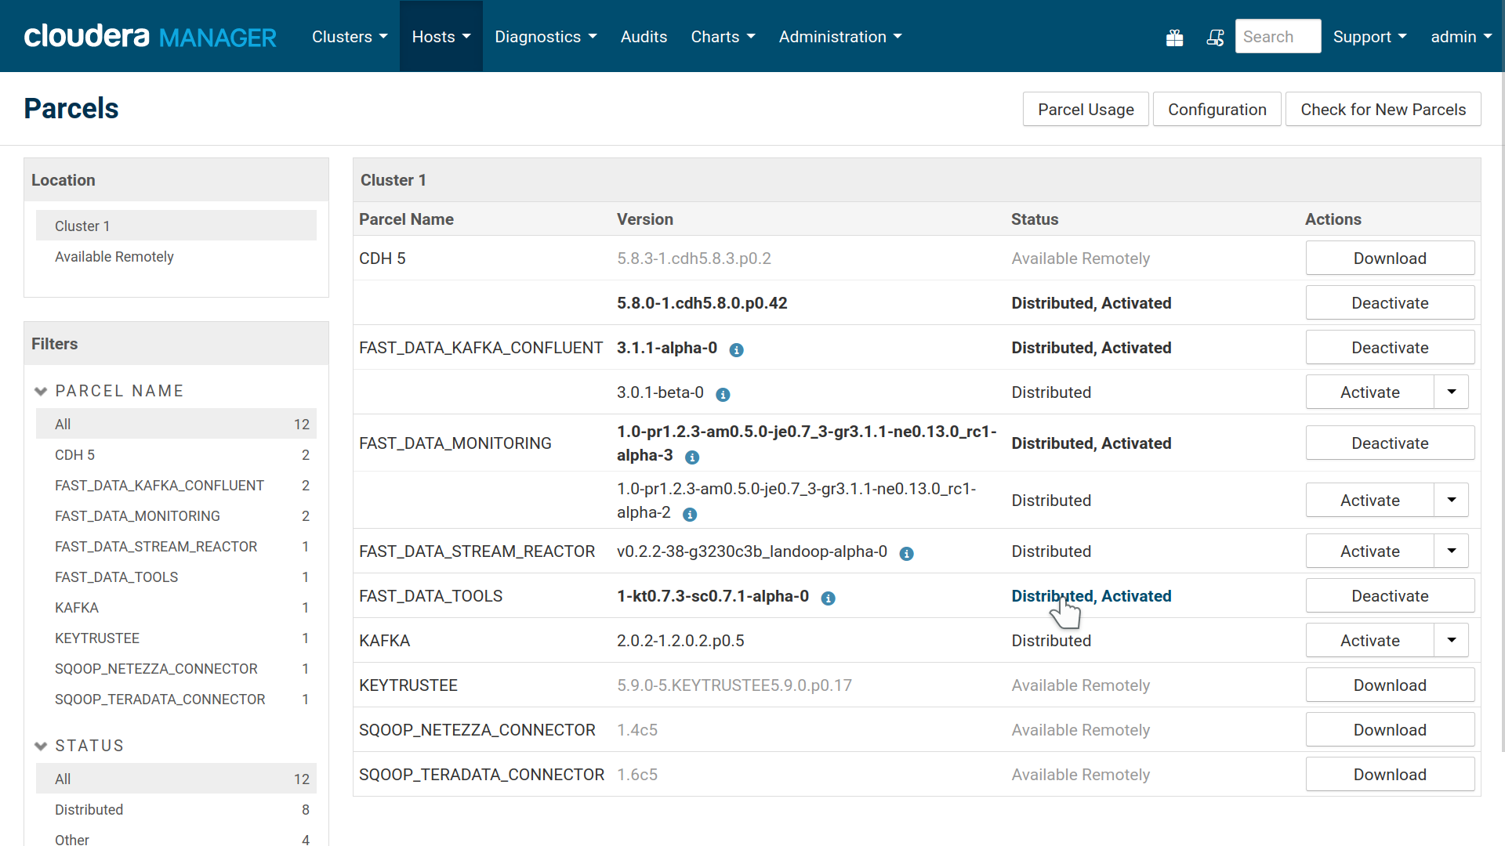
Task: Filter by FAST_DATA_MONITORING parcel
Action: 176,515
